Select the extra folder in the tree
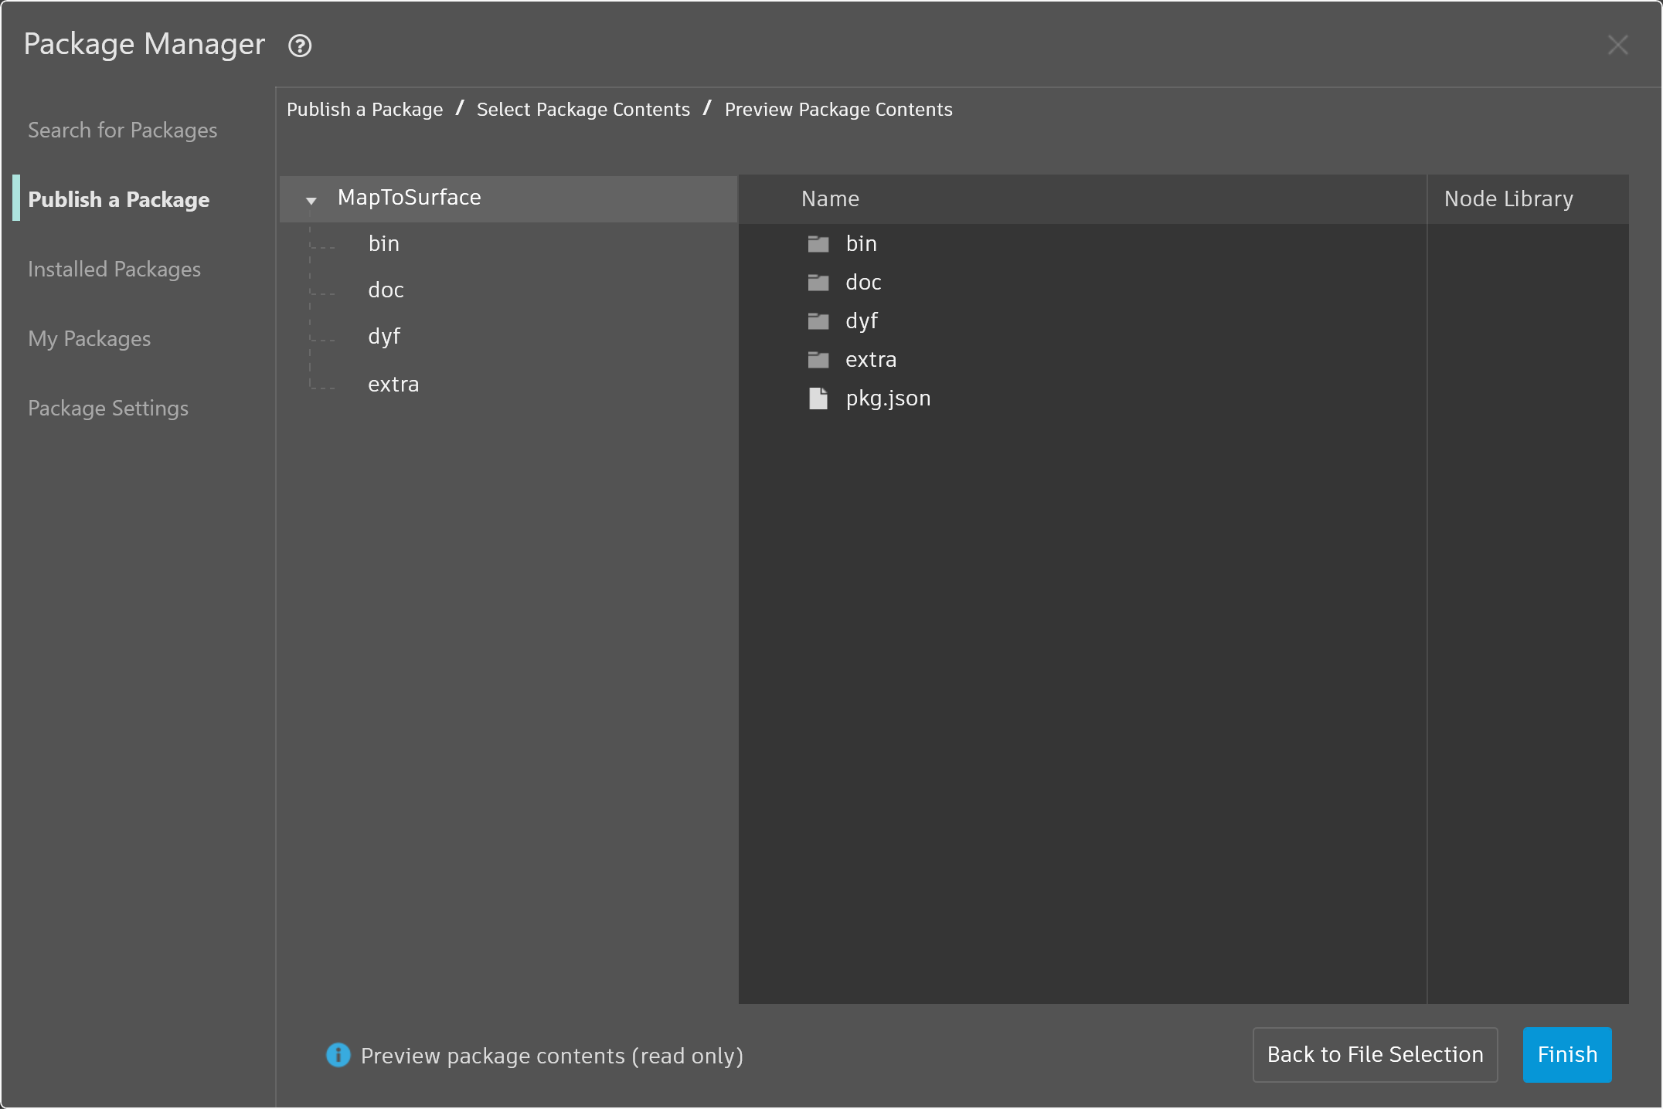 click(x=393, y=385)
